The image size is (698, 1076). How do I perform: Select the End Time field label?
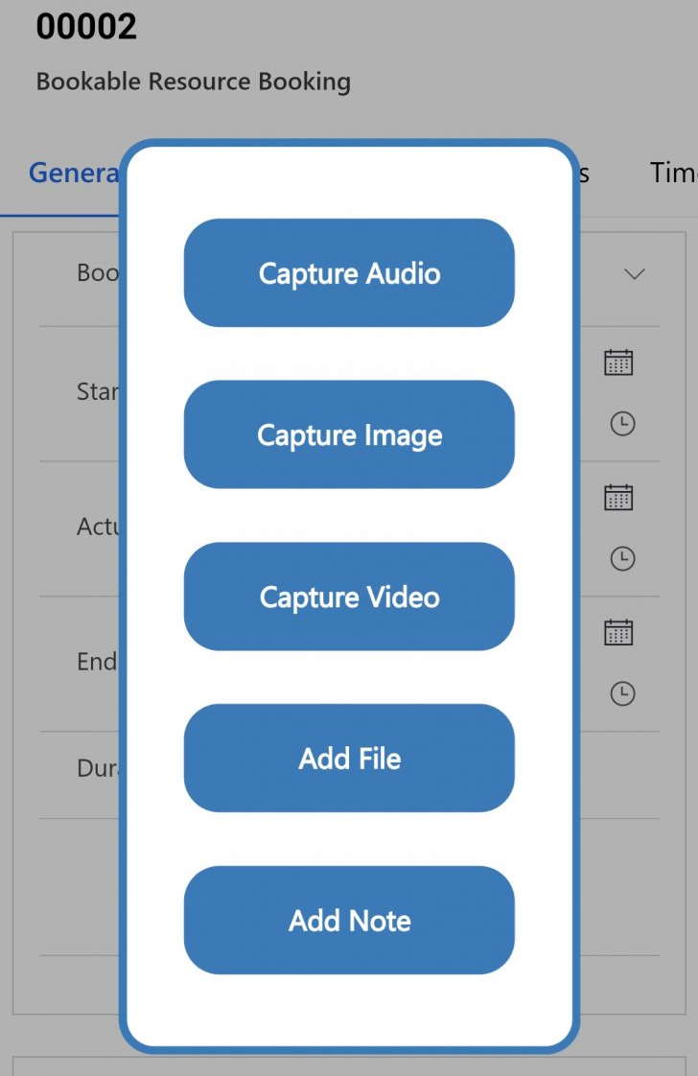(x=97, y=663)
